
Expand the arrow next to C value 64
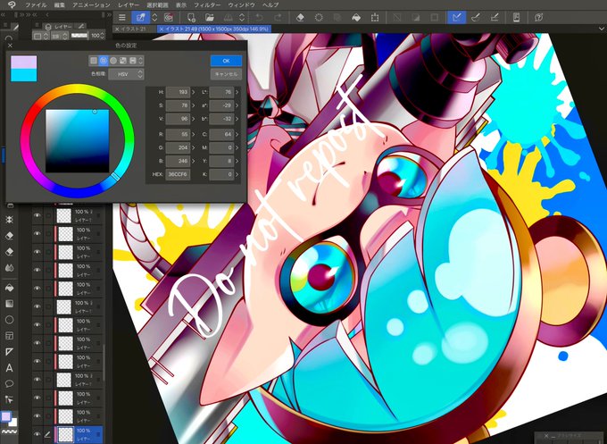click(x=237, y=134)
